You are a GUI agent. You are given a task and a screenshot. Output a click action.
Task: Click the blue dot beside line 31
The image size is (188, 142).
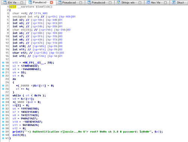point(3,105)
